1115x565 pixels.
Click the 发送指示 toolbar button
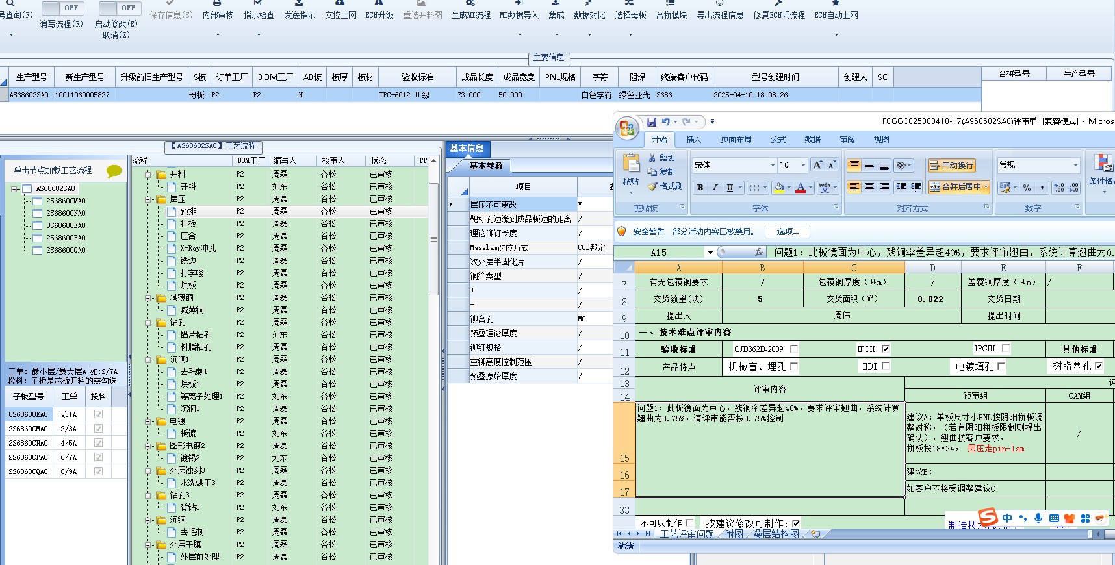pos(300,10)
